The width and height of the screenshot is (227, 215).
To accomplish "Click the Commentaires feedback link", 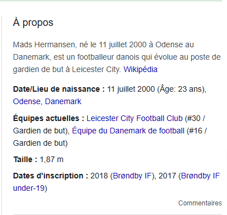I will tap(200, 203).
